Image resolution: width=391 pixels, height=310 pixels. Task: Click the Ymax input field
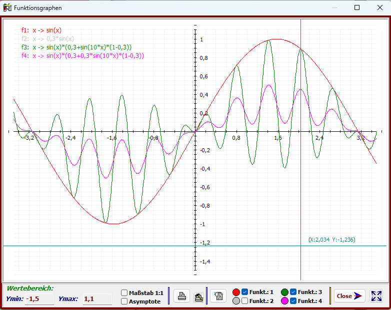click(x=97, y=299)
